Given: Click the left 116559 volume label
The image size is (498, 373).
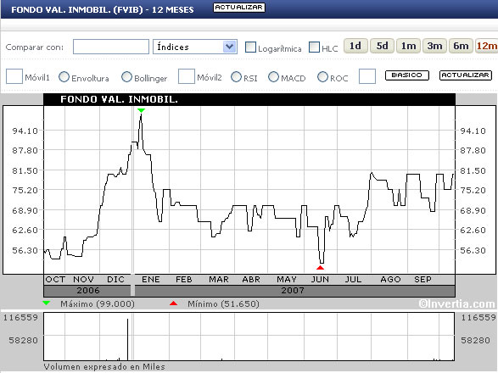Looking at the screenshot, I should [20, 317].
